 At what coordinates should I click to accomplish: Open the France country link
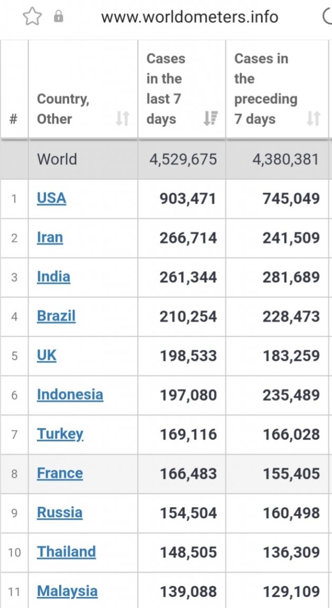click(x=60, y=473)
